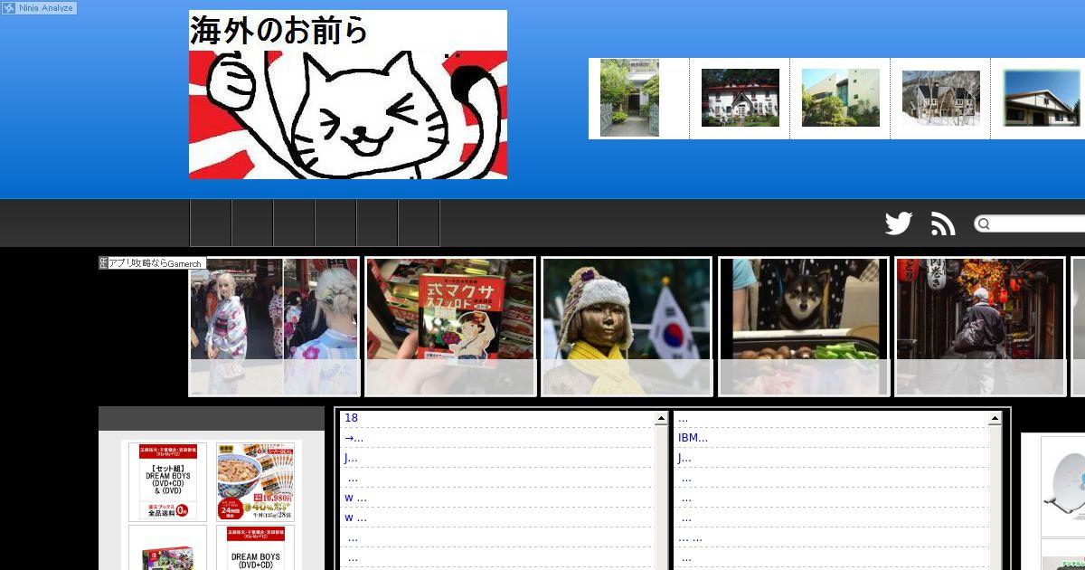Open the kimono girls featured article
This screenshot has height=570, width=1085.
click(x=274, y=327)
